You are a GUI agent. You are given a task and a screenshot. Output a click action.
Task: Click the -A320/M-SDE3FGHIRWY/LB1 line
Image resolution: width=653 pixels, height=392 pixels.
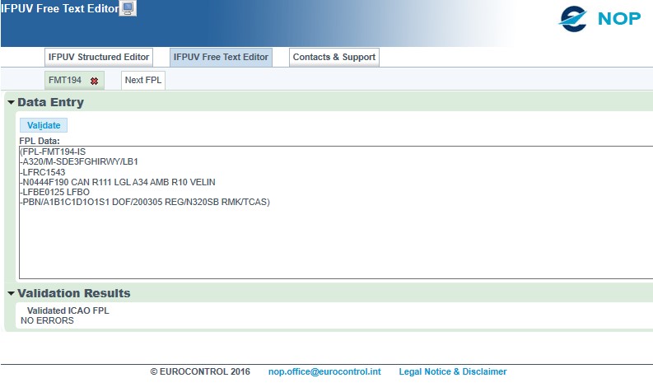click(79, 161)
